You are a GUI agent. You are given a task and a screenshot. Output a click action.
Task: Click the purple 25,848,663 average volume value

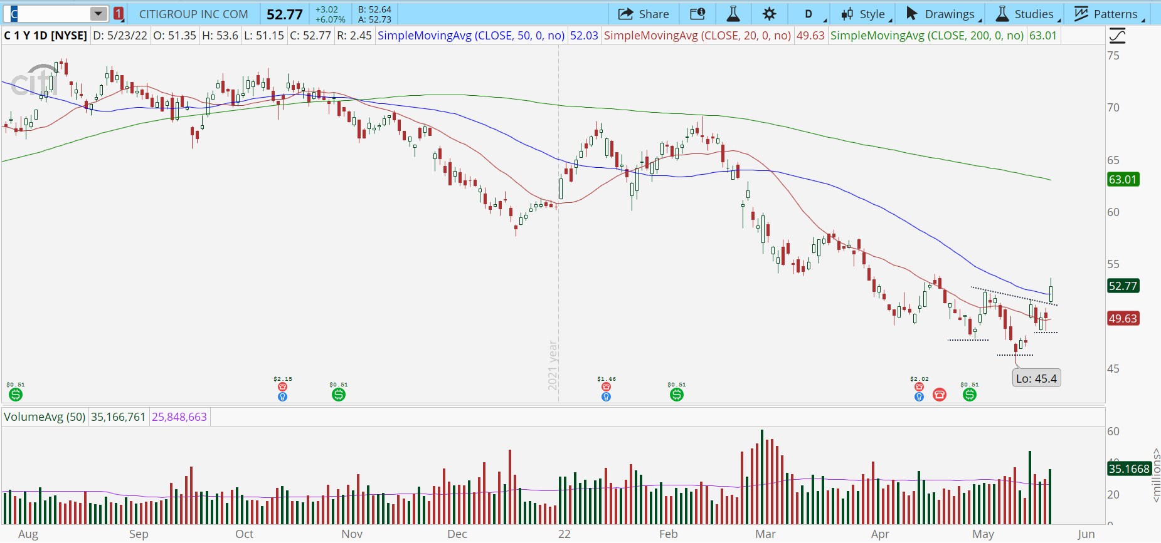point(179,416)
